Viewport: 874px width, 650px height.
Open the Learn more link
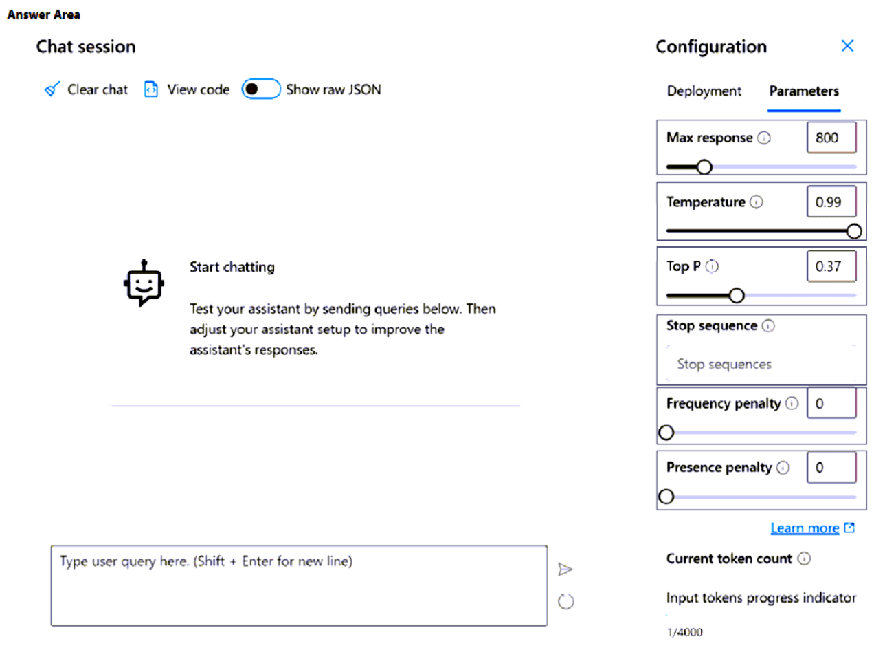tap(805, 528)
